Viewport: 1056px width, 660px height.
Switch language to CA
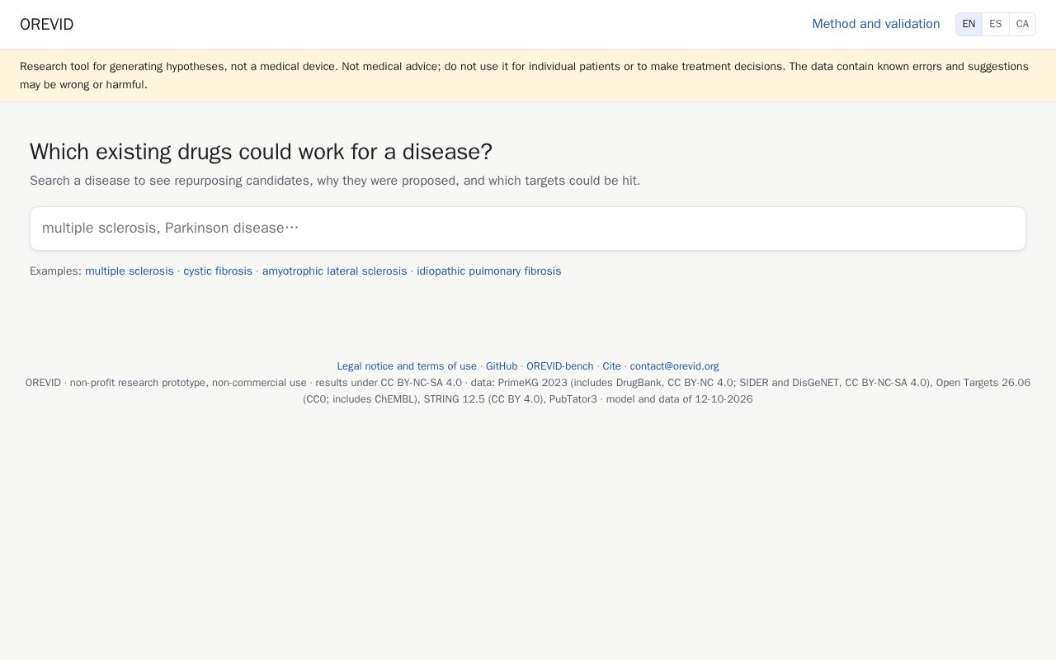click(x=1022, y=24)
